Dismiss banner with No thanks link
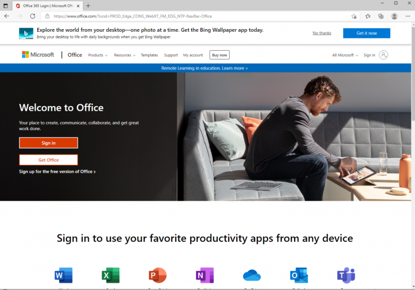This screenshot has width=415, height=290. coord(322,33)
